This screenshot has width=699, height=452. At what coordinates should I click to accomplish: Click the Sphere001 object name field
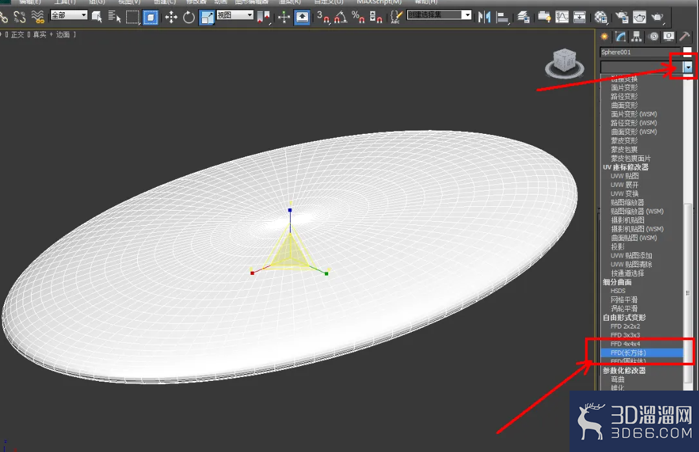639,52
